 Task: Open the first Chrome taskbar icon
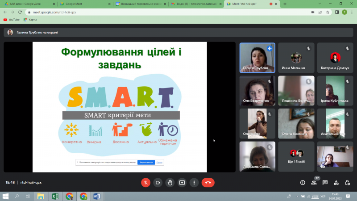pos(69,196)
